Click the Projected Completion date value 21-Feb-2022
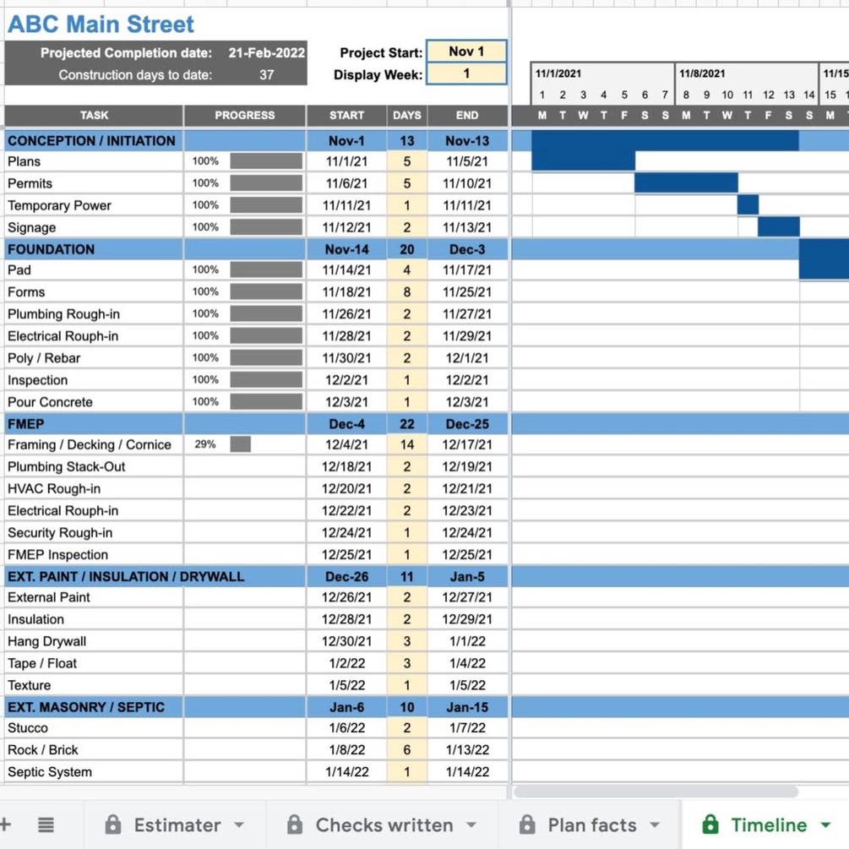 [266, 52]
